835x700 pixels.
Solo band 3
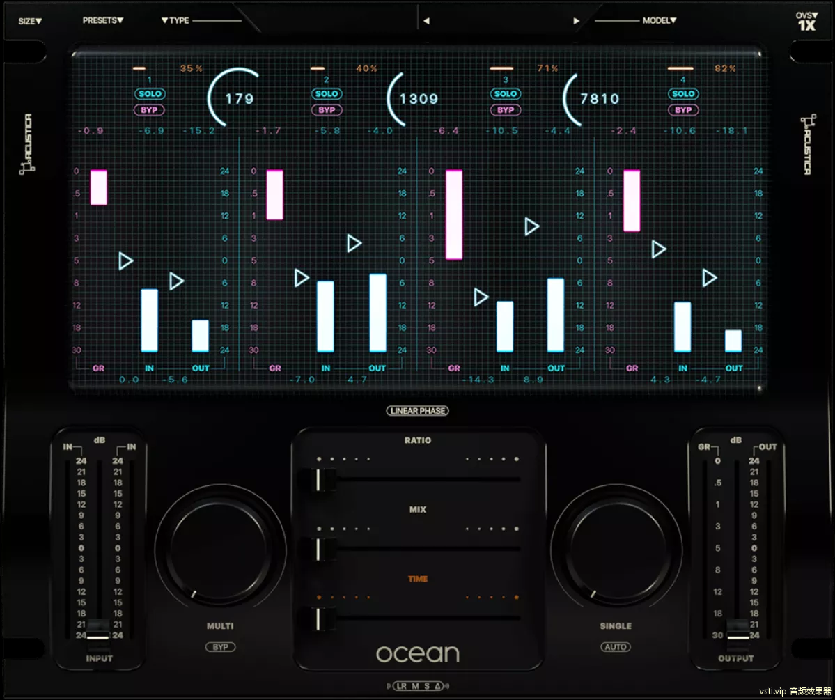[x=506, y=94]
